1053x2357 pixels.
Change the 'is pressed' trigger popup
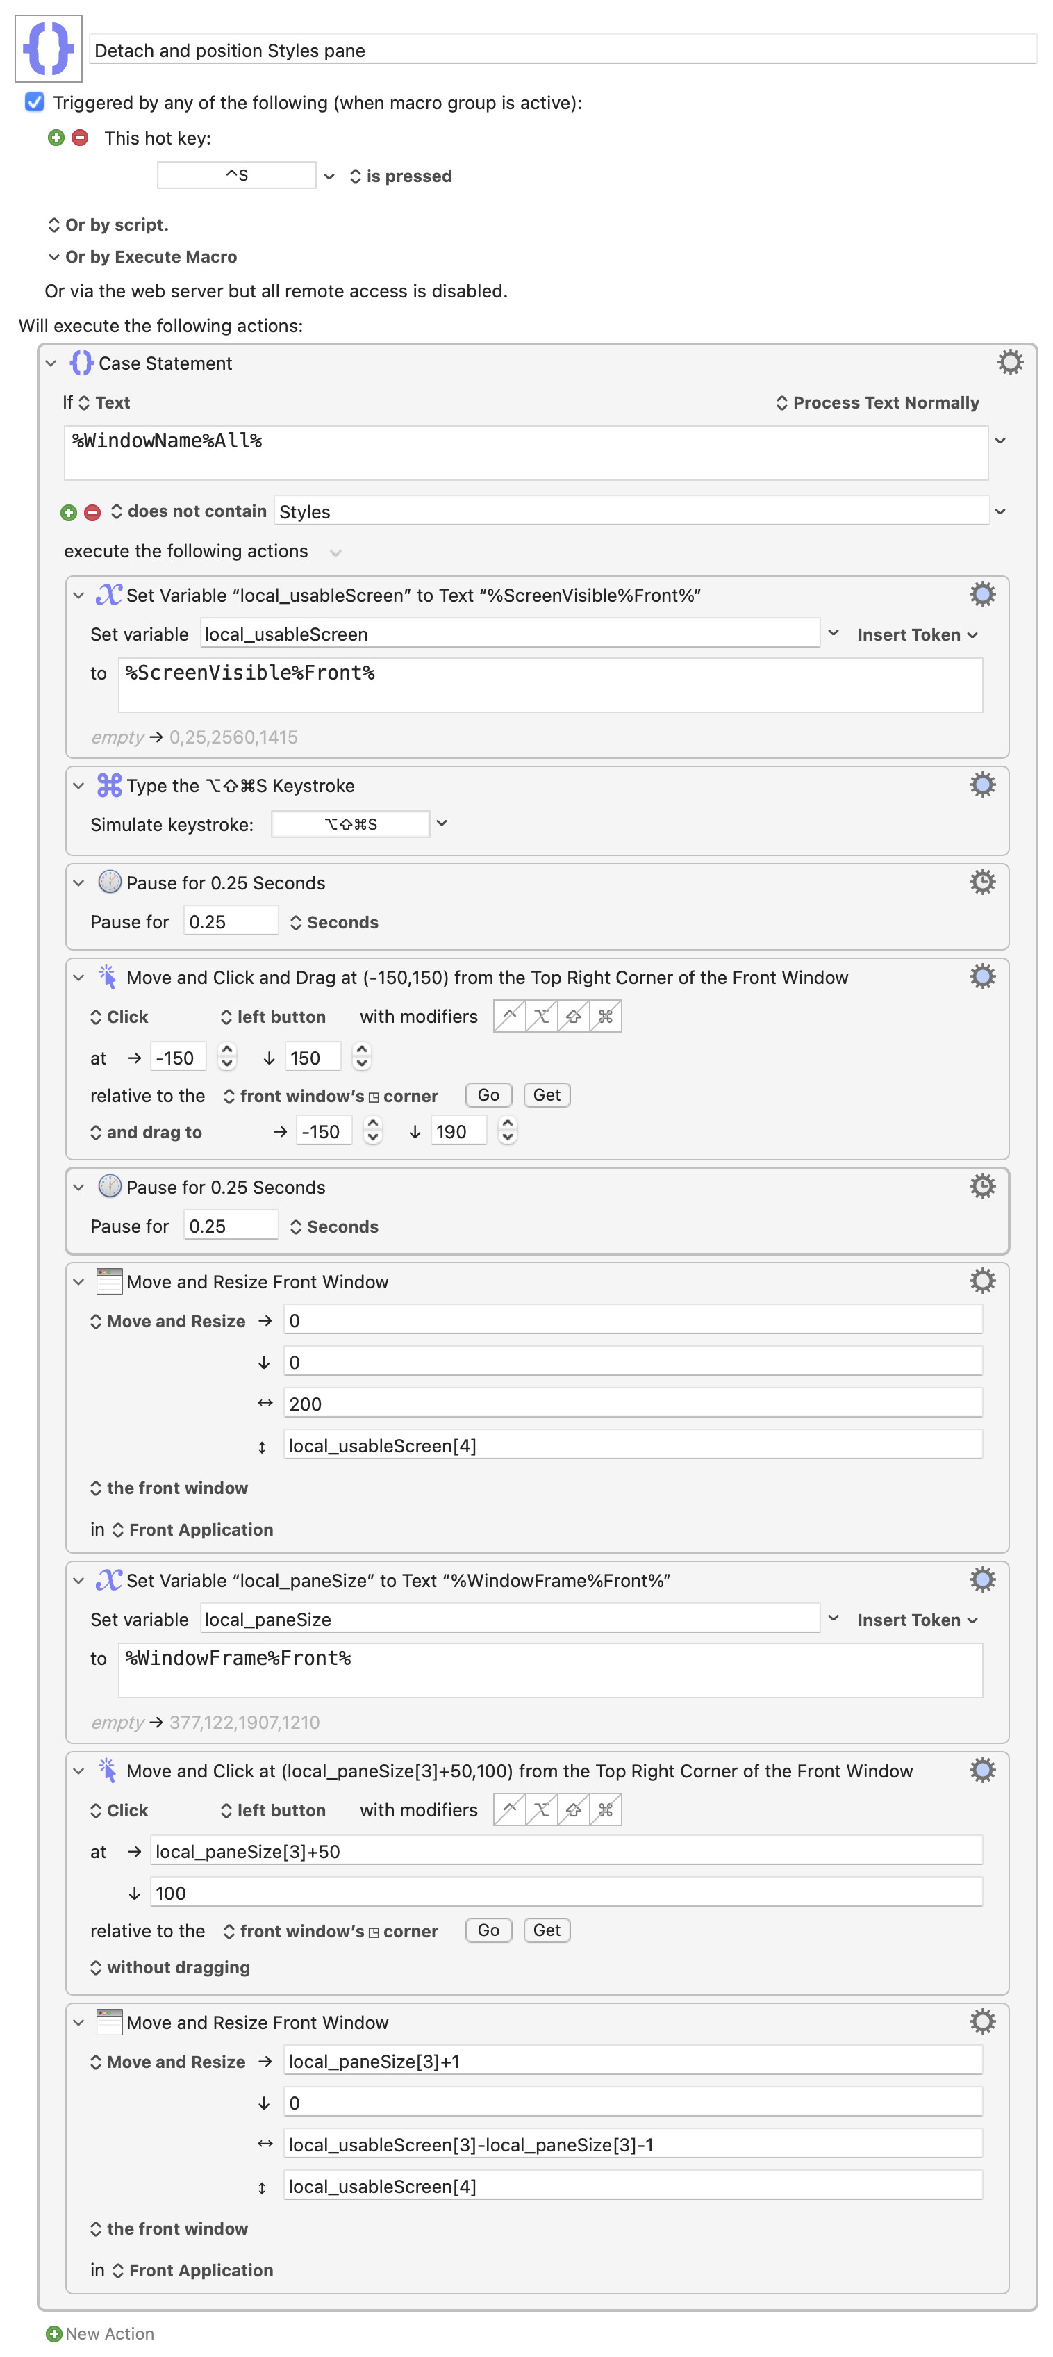[x=401, y=176]
